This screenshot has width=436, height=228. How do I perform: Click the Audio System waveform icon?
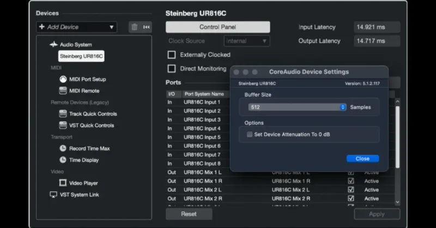click(x=53, y=45)
